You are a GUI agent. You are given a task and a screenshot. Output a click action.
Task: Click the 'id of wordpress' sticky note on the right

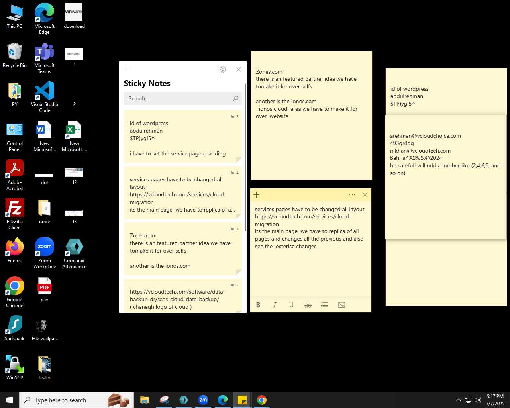click(446, 92)
